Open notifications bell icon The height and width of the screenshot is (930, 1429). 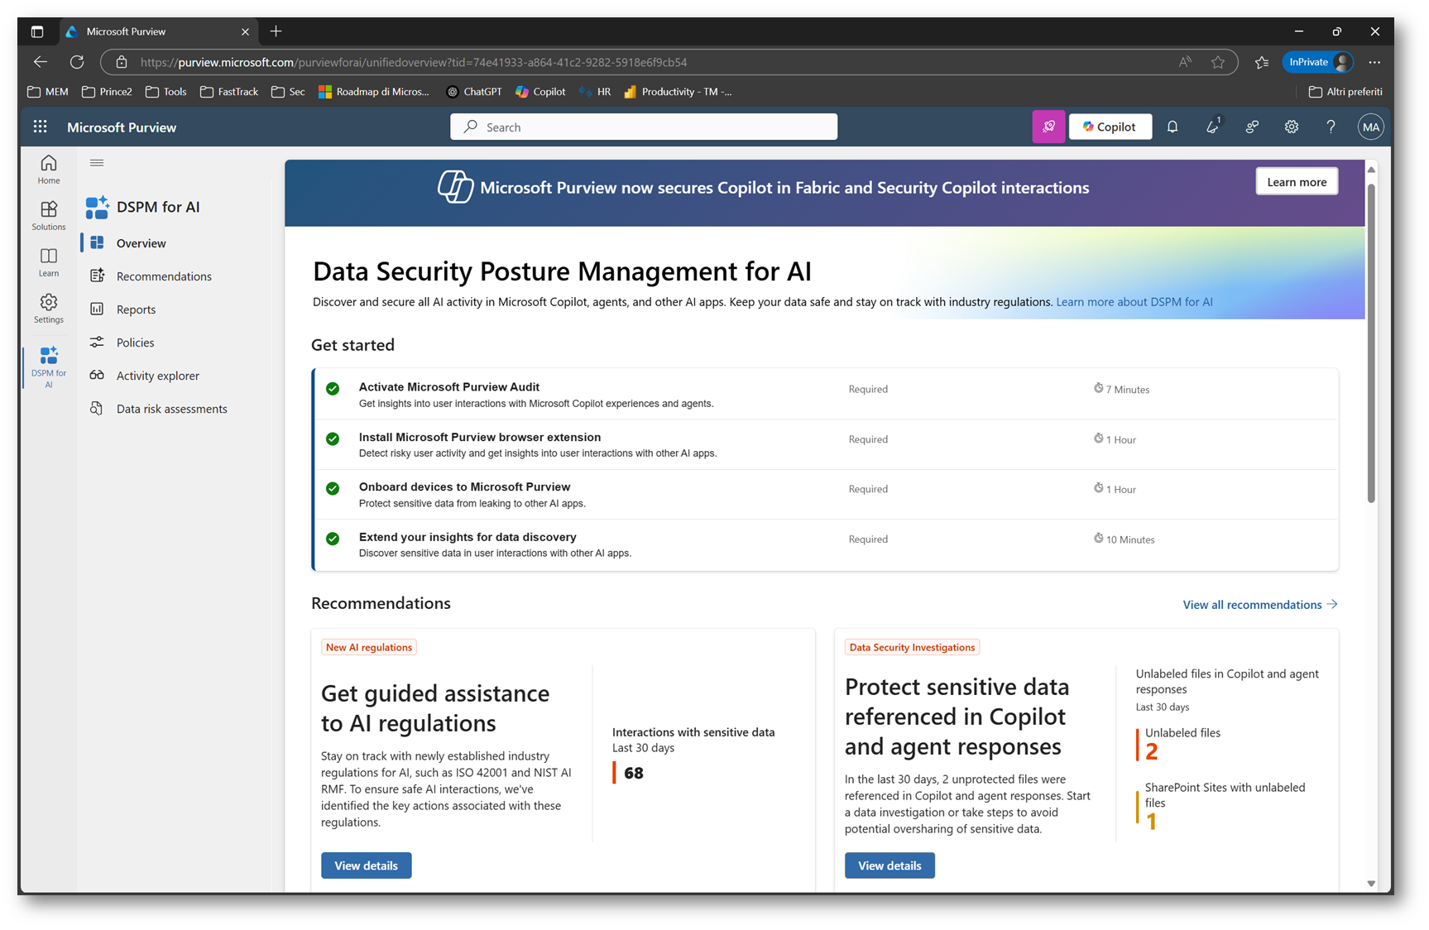click(x=1172, y=127)
